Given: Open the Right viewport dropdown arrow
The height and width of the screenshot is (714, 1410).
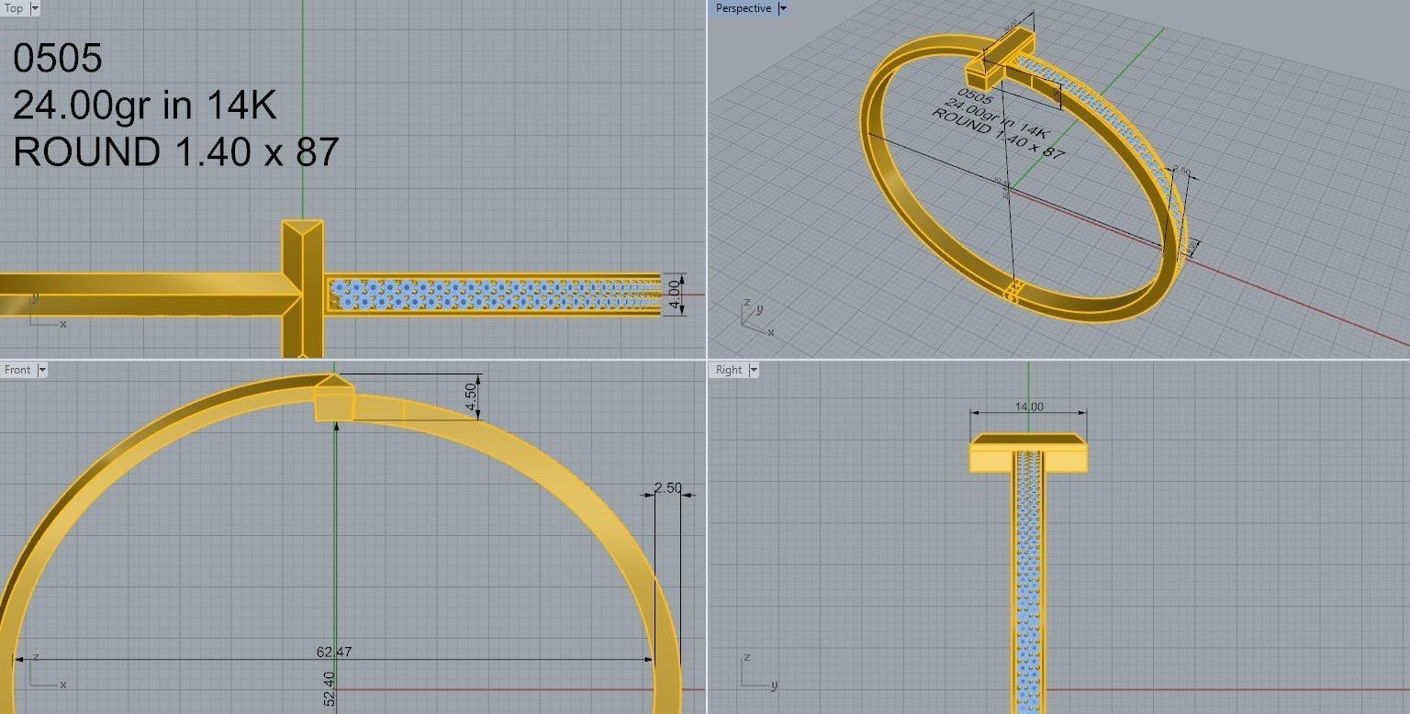Looking at the screenshot, I should click(753, 370).
